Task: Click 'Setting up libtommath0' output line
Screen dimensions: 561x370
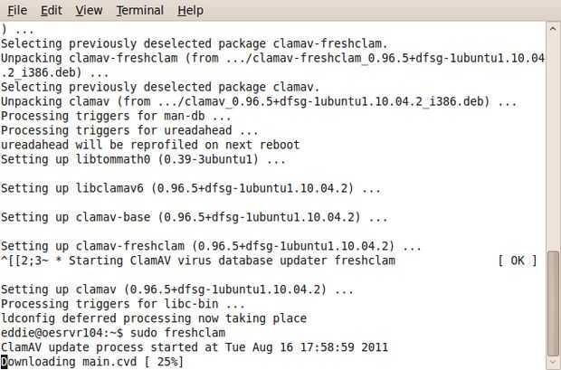Action: click(143, 159)
